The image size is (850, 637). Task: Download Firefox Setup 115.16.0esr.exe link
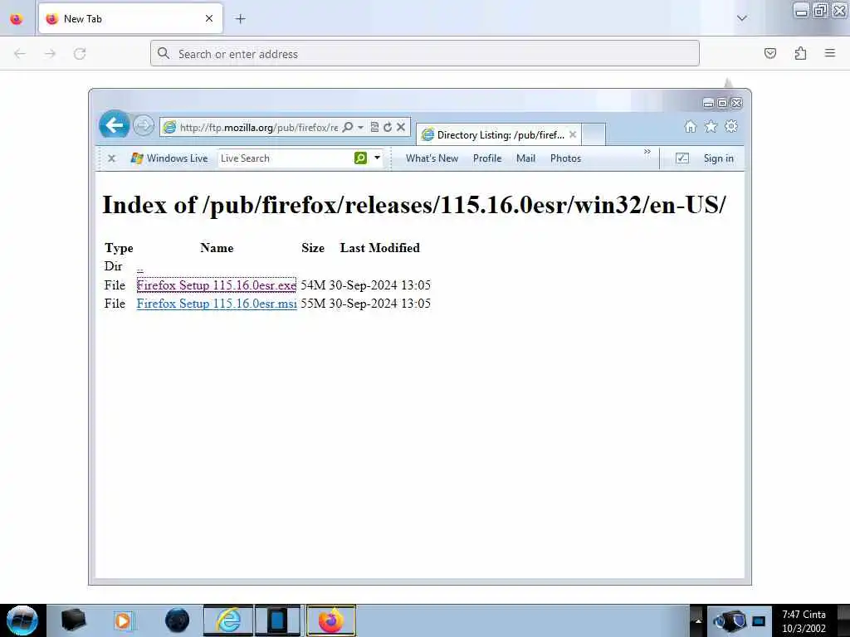pos(217,285)
